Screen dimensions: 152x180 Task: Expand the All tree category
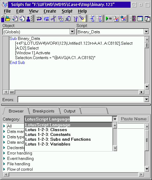[x=4, y=126]
